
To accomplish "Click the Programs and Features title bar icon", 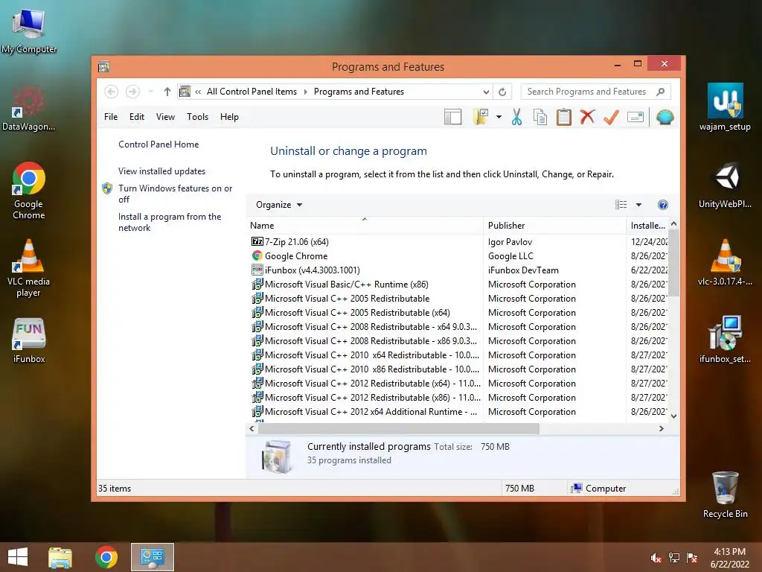I will [103, 66].
